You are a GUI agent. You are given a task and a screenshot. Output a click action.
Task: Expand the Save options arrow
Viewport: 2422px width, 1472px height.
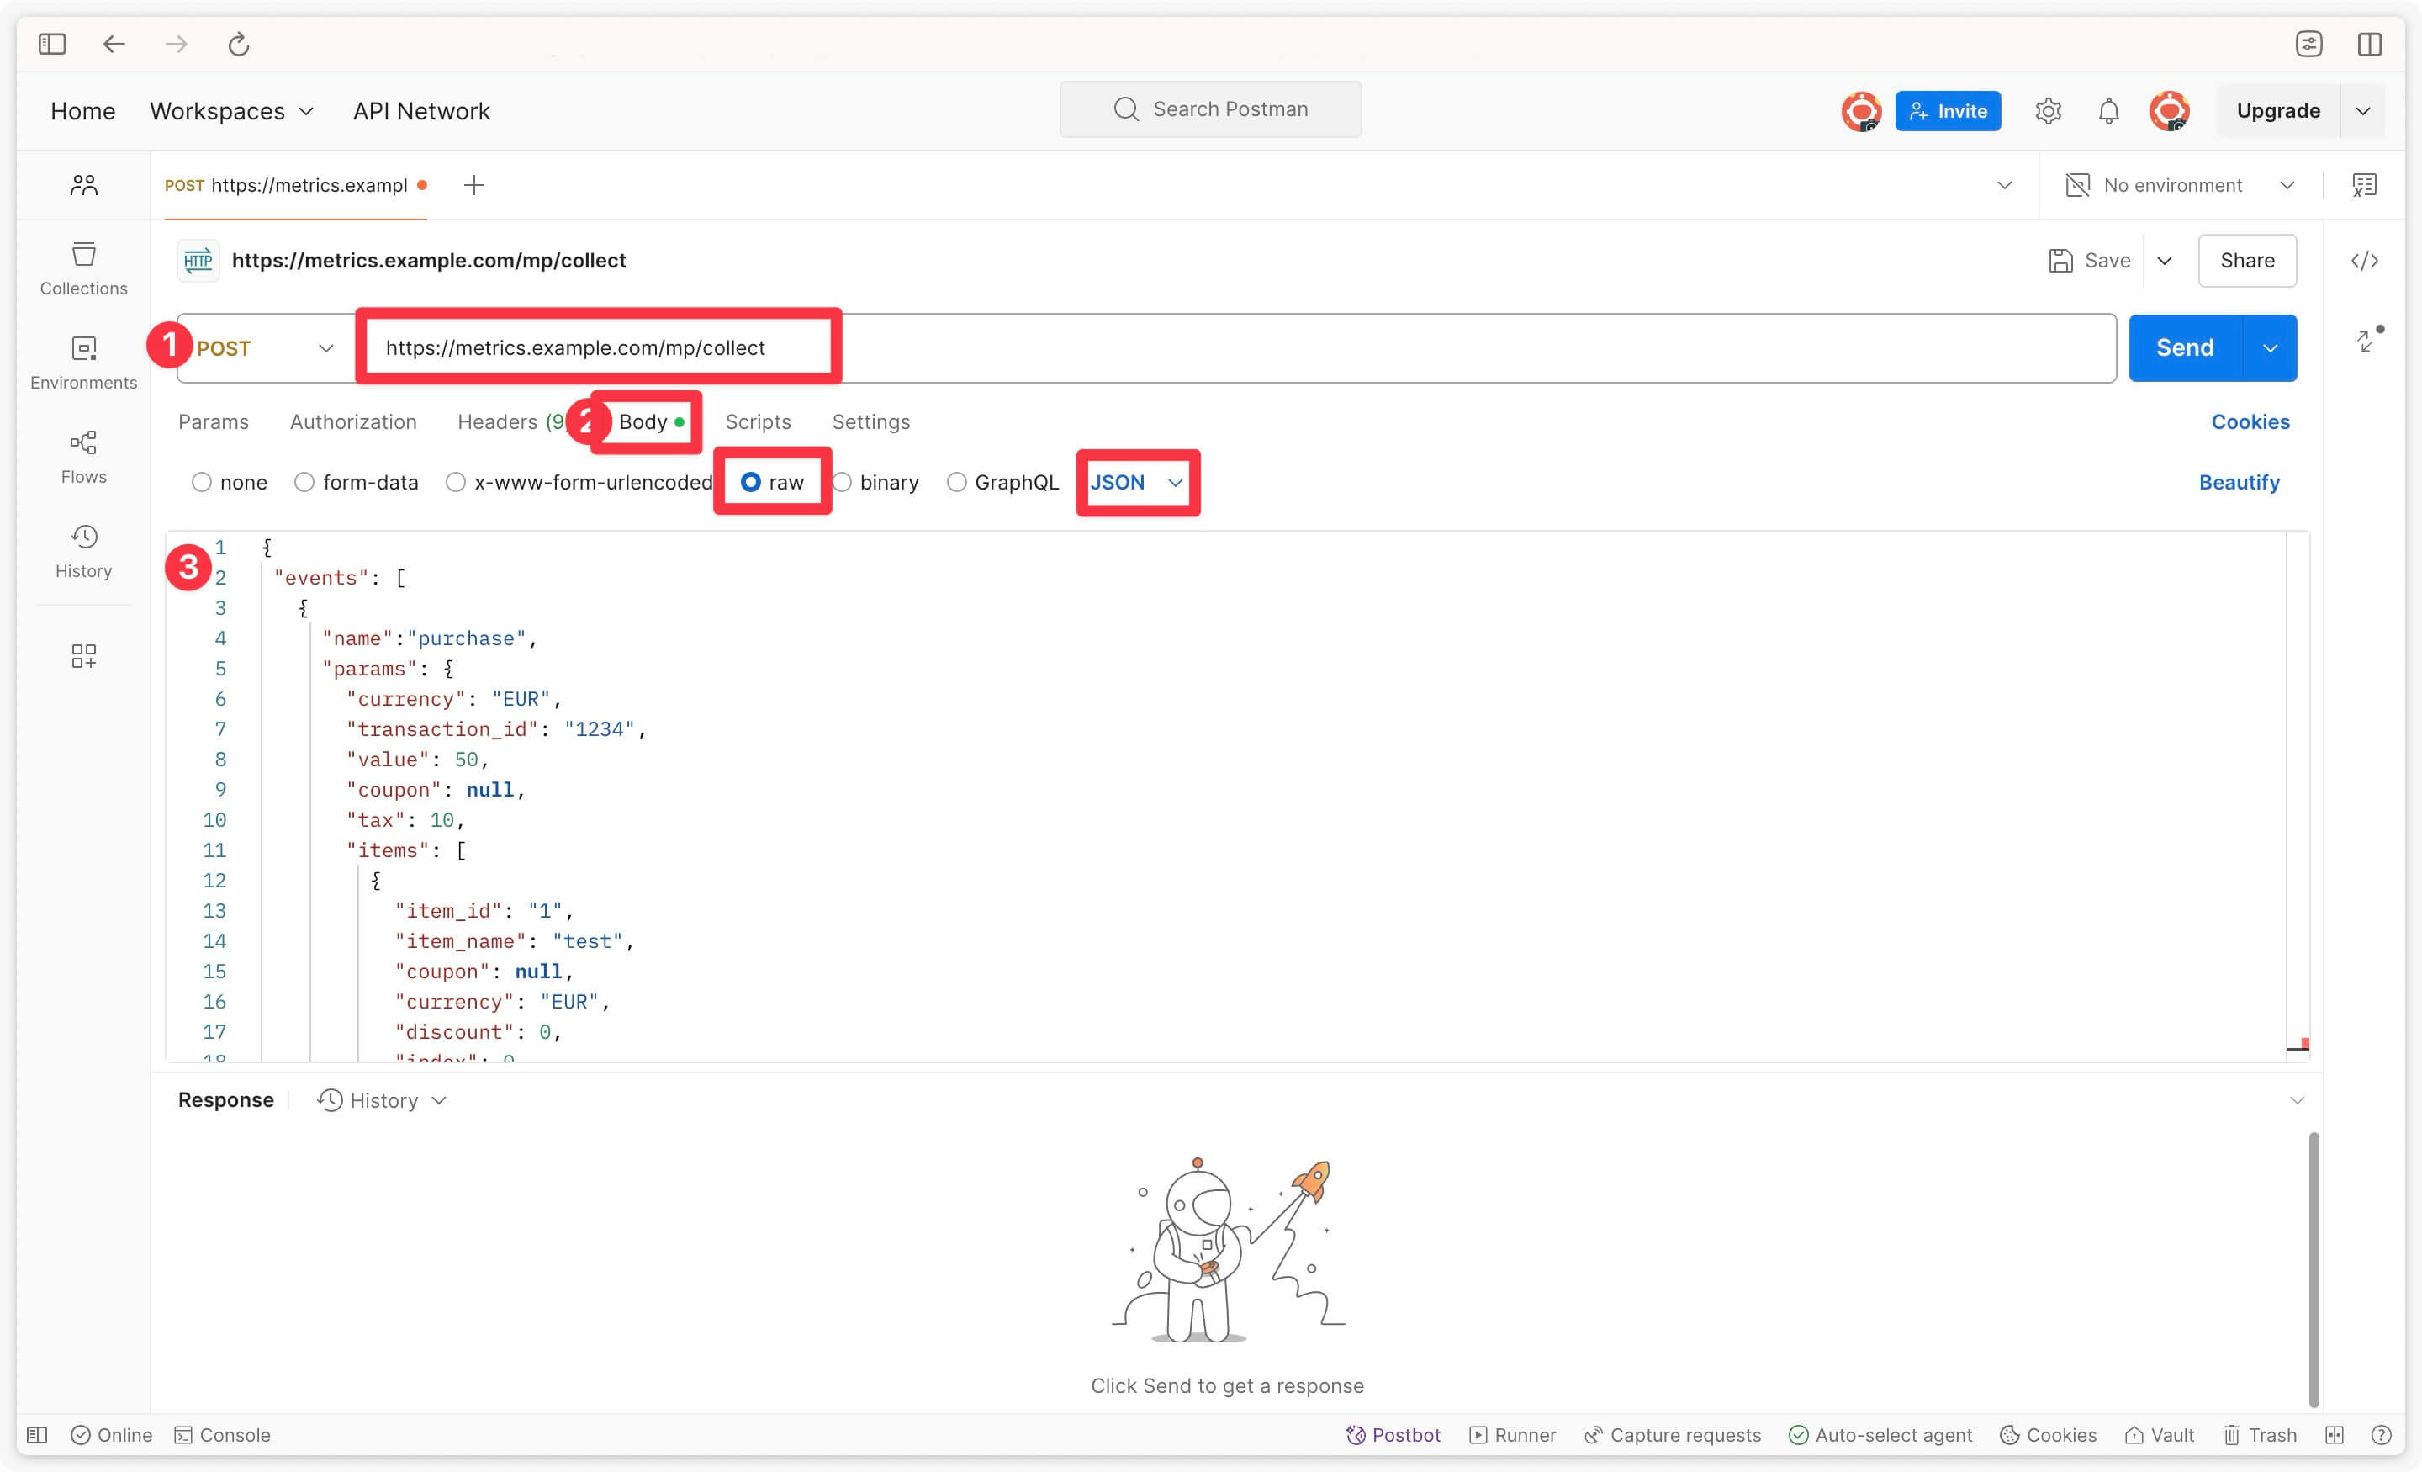click(x=2164, y=261)
